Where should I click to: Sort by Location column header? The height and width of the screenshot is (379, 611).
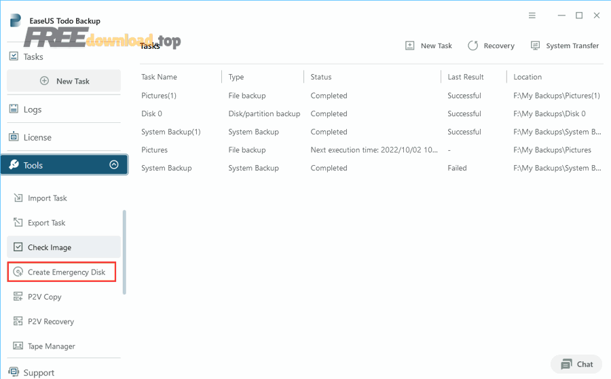point(527,77)
